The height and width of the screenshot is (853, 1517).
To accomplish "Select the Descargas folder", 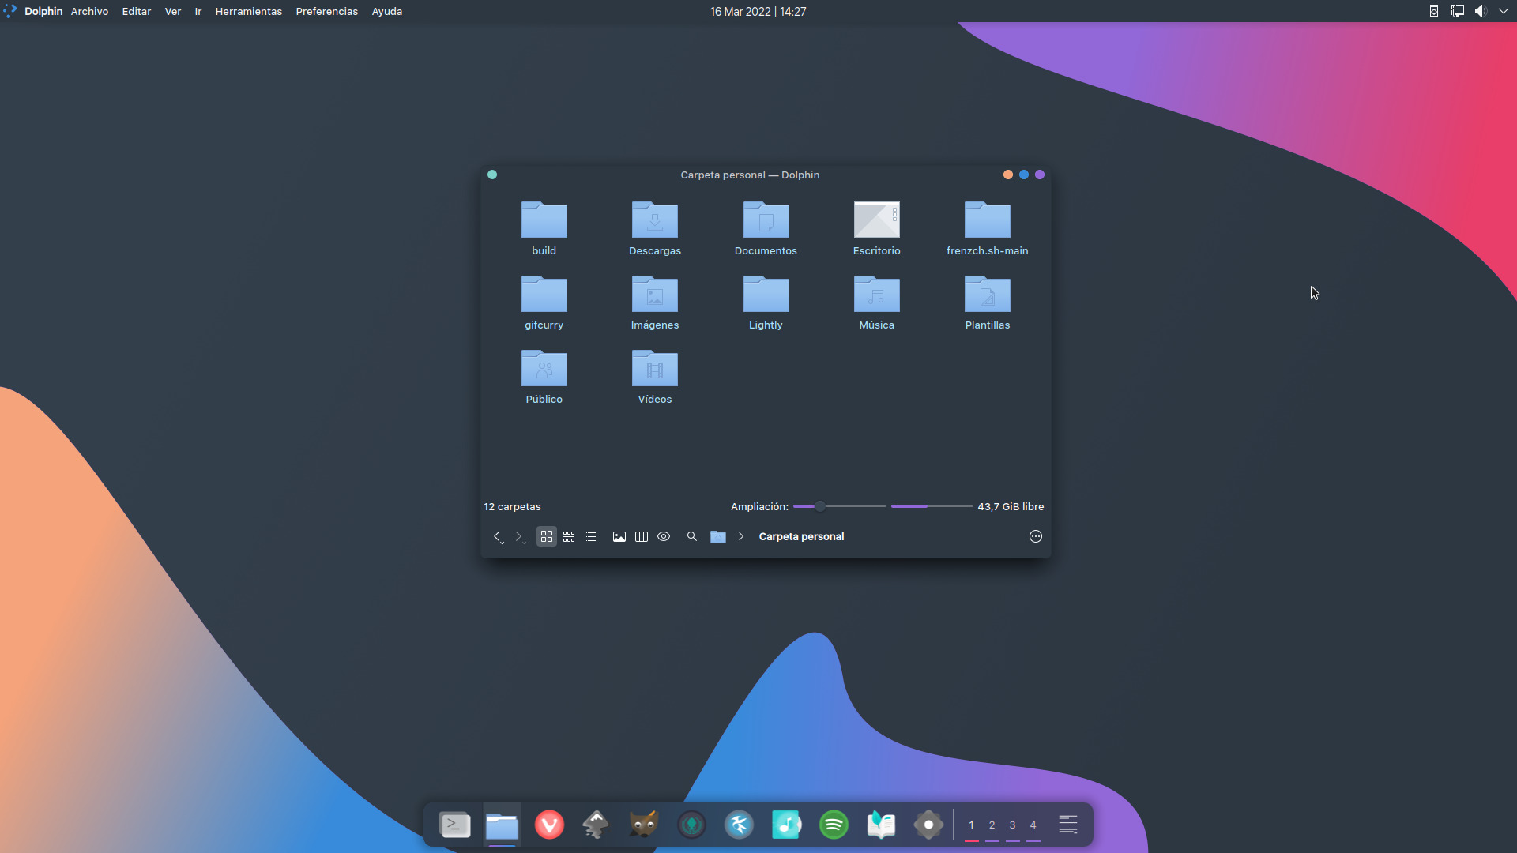I will [655, 228].
